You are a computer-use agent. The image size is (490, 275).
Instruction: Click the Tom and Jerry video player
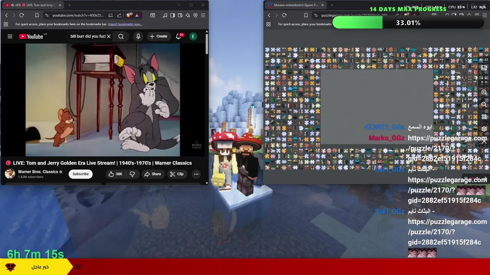click(x=103, y=100)
